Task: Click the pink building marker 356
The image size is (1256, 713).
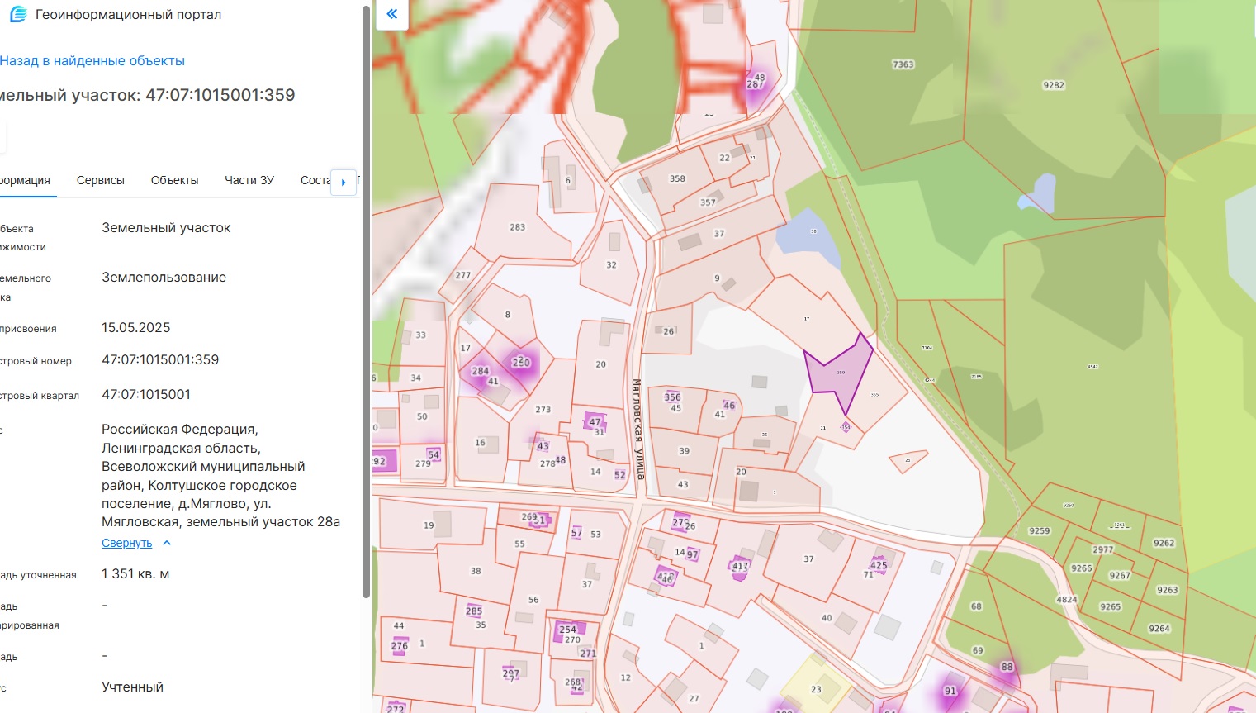Action: click(x=672, y=397)
